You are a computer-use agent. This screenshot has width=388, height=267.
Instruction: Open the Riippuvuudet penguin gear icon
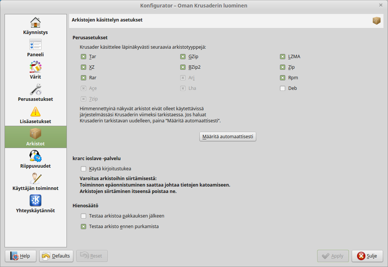pos(36,156)
